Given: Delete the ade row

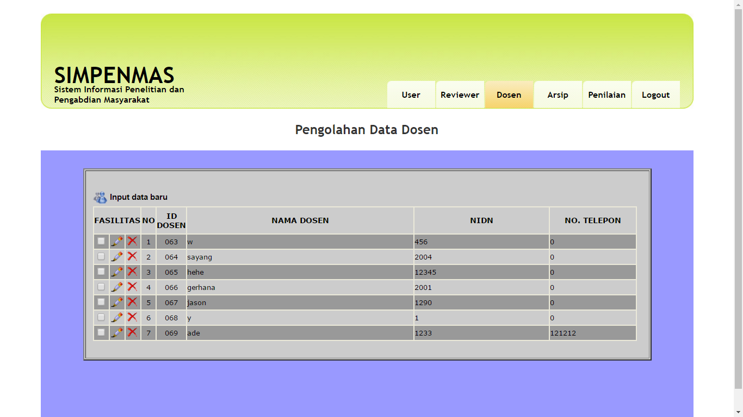Looking at the screenshot, I should [x=132, y=332].
